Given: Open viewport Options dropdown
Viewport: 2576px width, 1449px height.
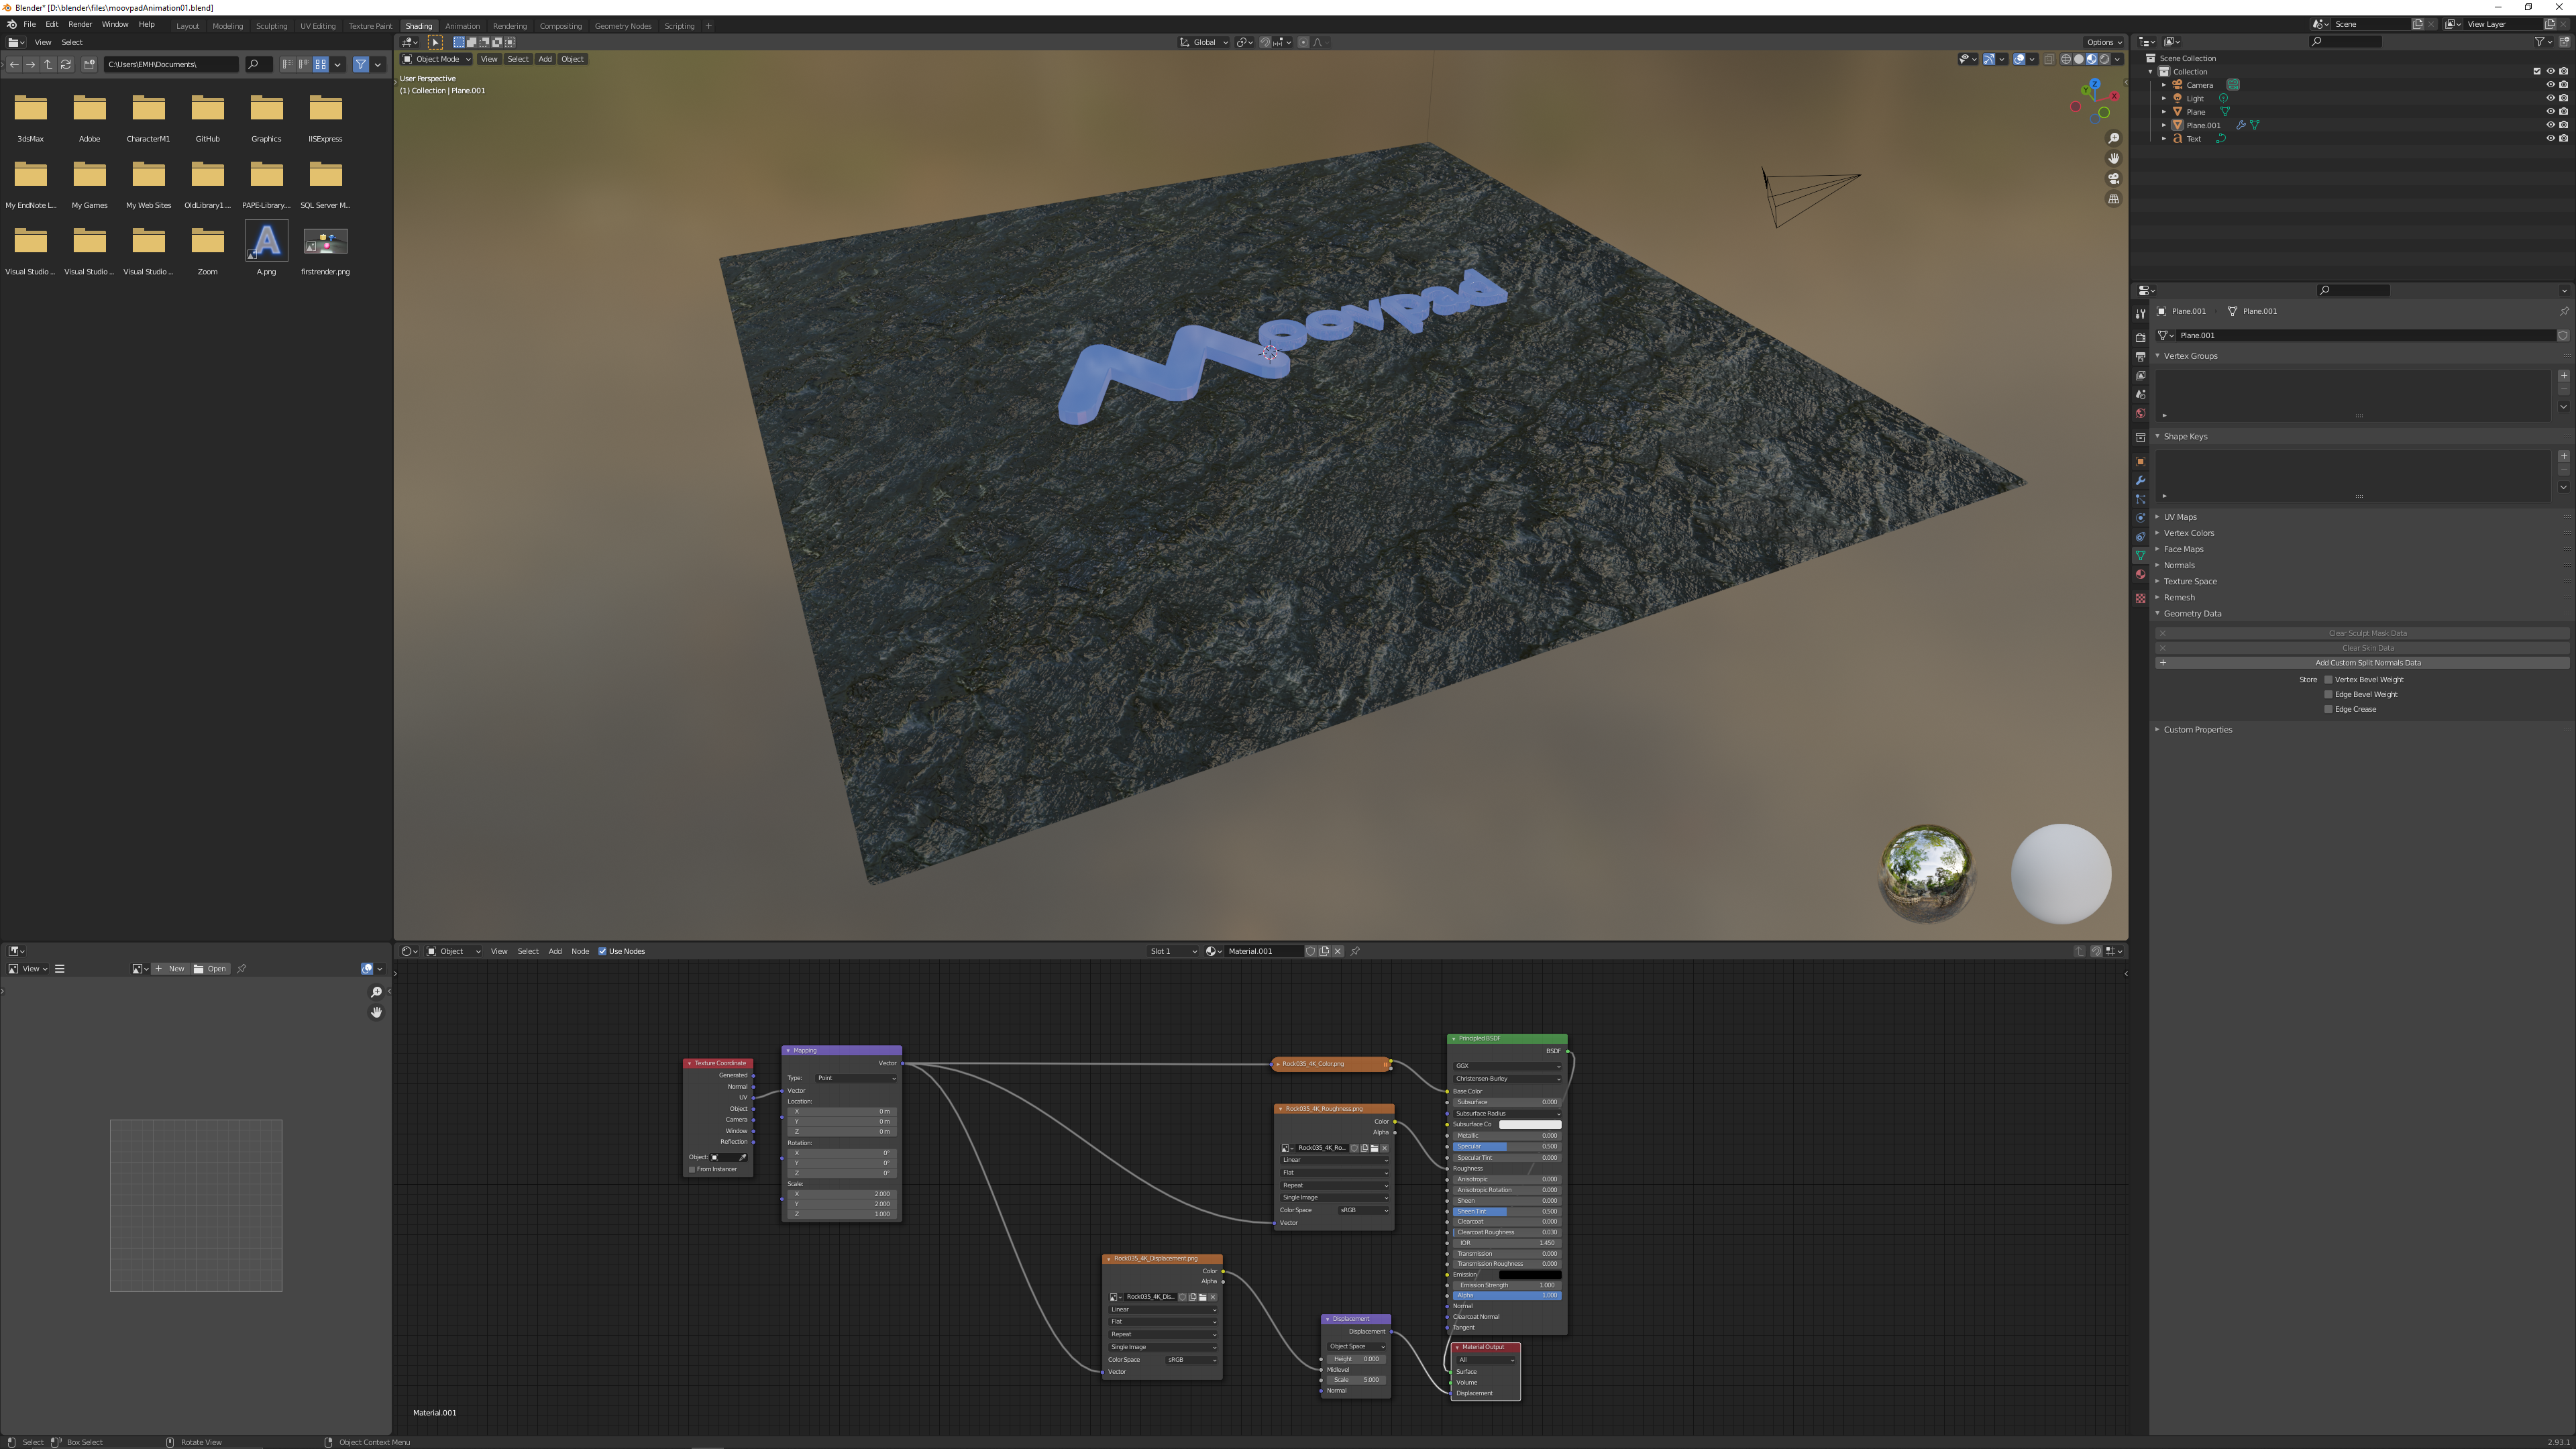Looking at the screenshot, I should coord(2104,42).
